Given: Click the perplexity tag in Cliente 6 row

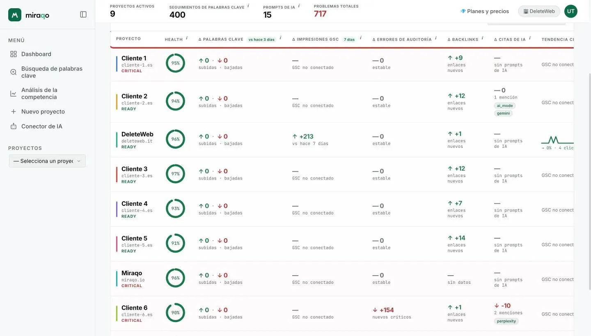Looking at the screenshot, I should (506, 321).
